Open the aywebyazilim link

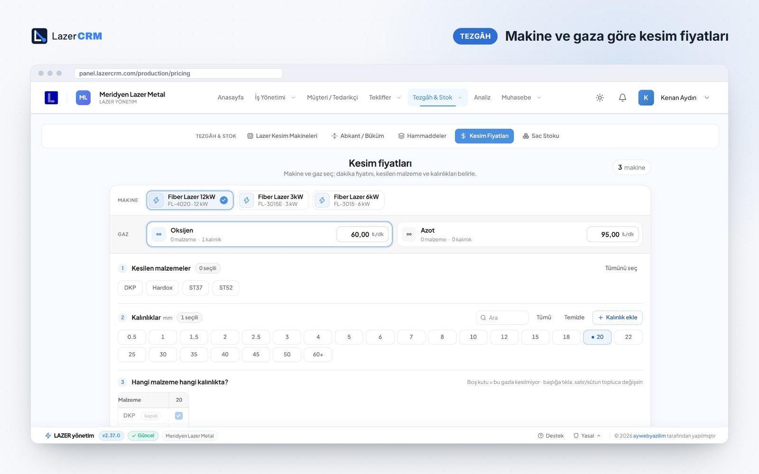click(x=649, y=436)
